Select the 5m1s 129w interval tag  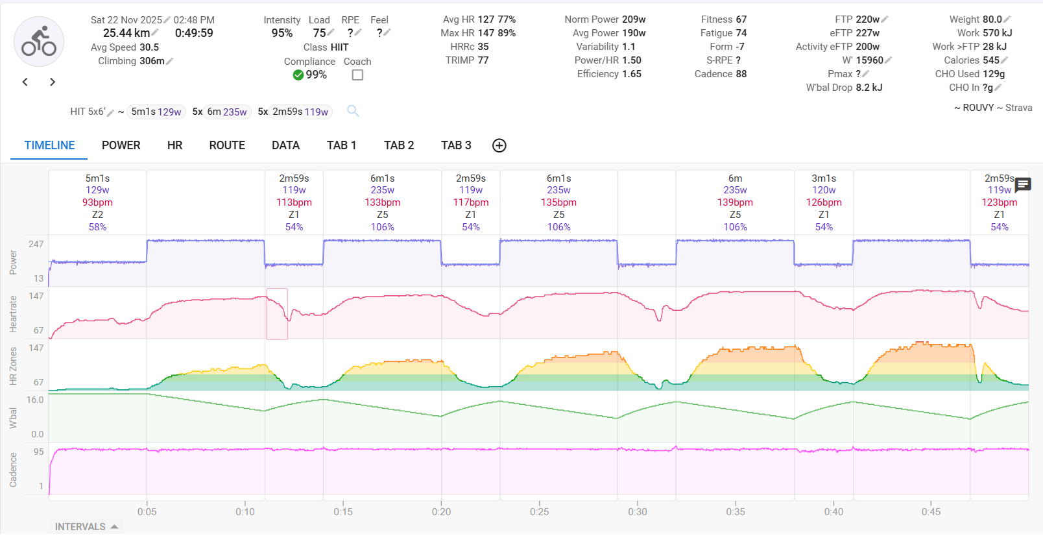point(156,112)
